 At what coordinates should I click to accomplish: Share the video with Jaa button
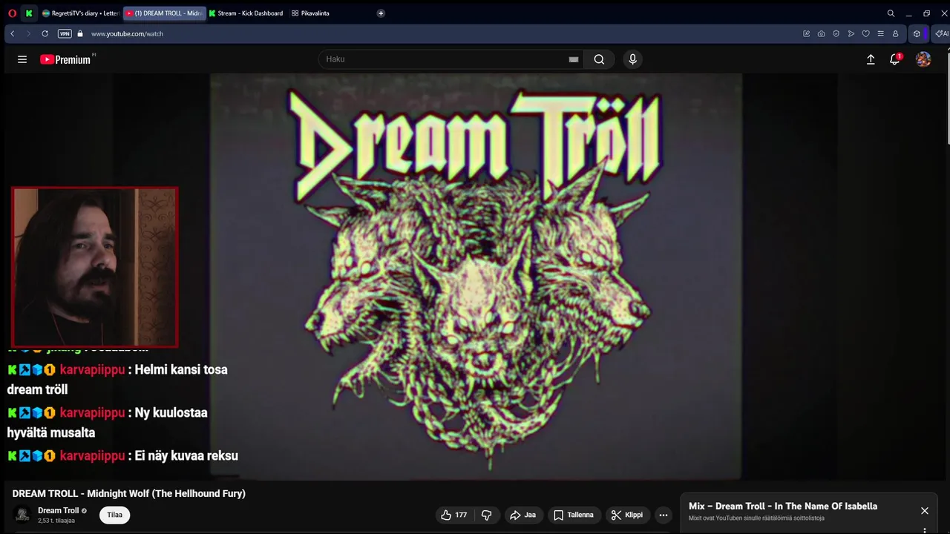click(523, 515)
